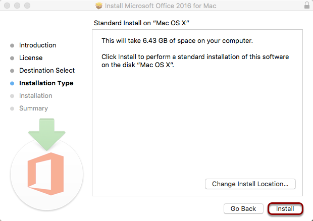Image resolution: width=313 pixels, height=221 pixels.
Task: Click the green download arrow graphic
Action: pyautogui.click(x=47, y=134)
